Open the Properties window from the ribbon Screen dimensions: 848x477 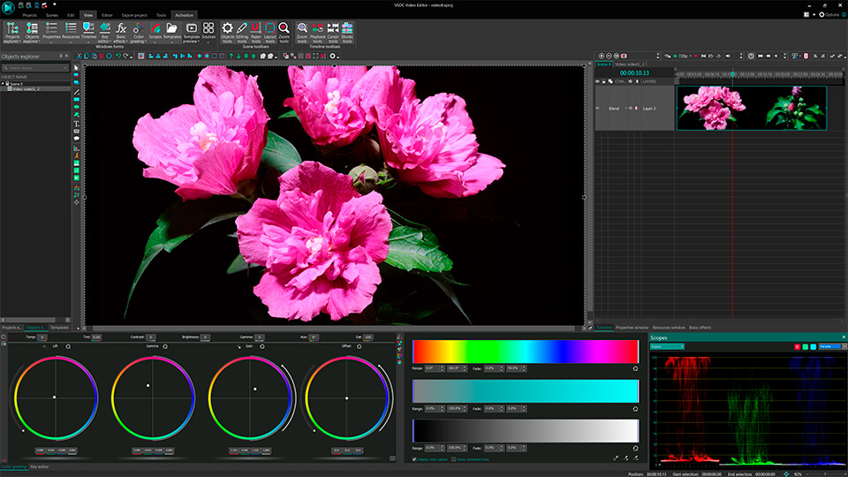pyautogui.click(x=51, y=32)
